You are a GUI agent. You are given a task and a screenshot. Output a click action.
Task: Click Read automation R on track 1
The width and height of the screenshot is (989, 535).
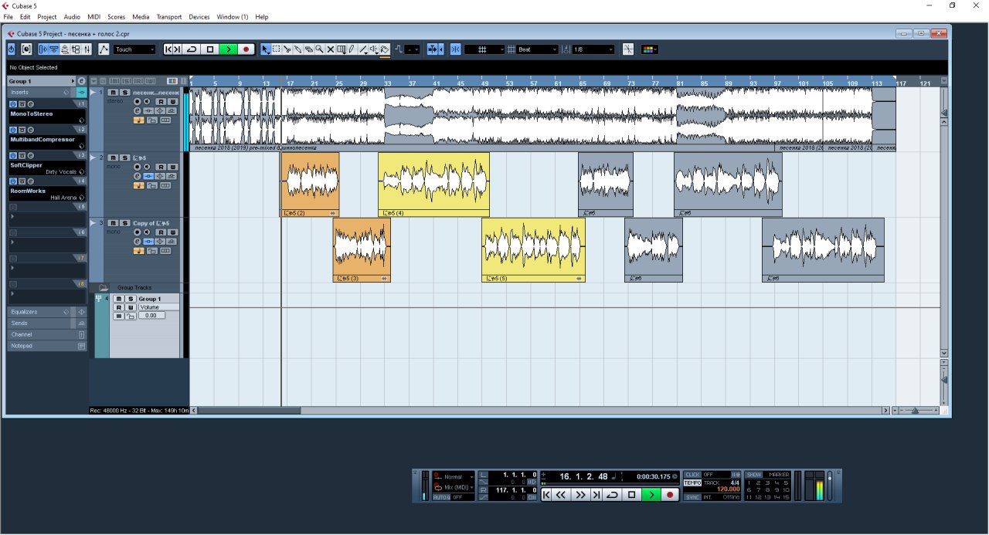[x=161, y=101]
